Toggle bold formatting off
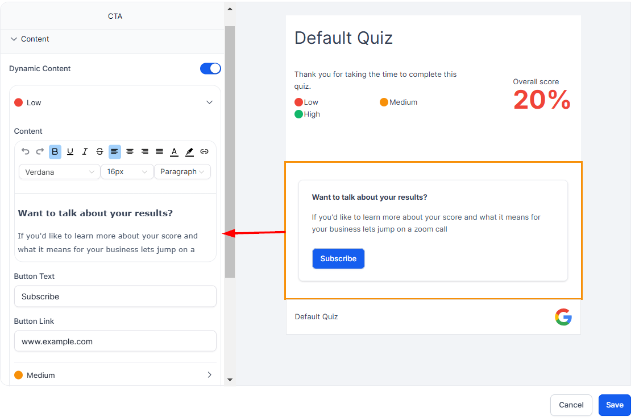This screenshot has height=420, width=635. coord(55,151)
